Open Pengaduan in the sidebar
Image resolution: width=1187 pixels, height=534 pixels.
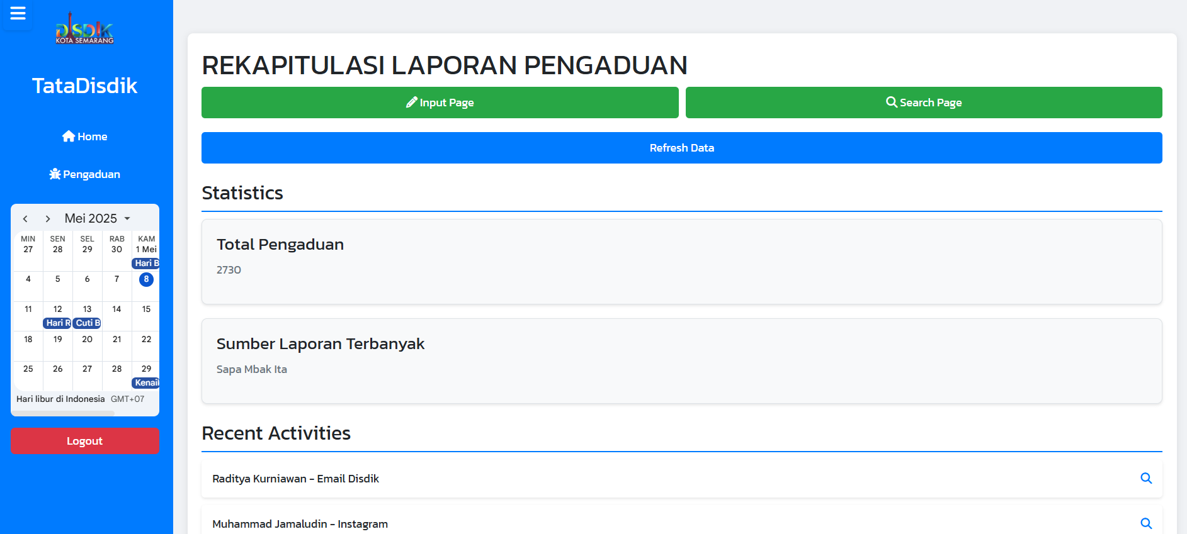(85, 174)
